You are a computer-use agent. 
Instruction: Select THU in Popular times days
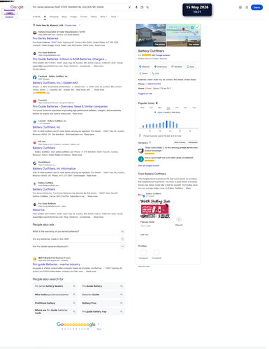[168, 107]
